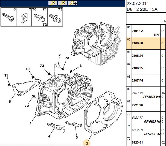The image size is (166, 146).
Task: Click the date 23.07.2011
Action: click(x=138, y=4)
